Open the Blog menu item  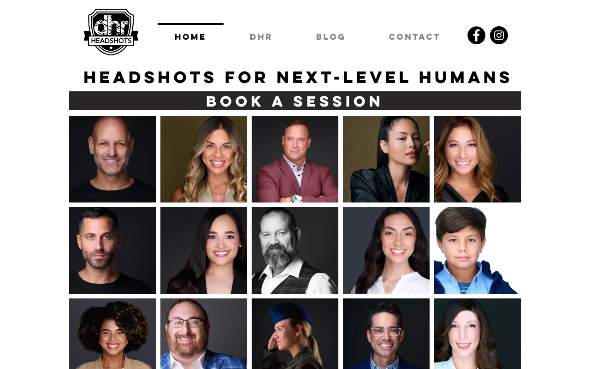330,36
